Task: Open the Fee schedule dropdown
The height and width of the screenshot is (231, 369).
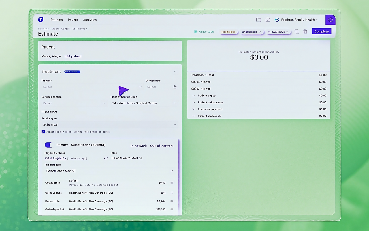Action: tap(110, 171)
